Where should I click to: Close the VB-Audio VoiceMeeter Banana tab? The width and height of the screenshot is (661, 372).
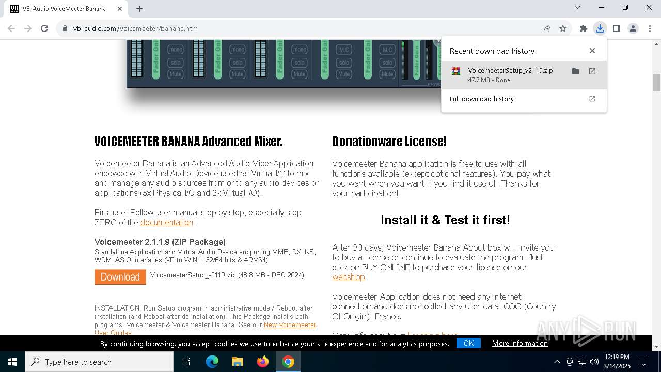[x=120, y=9]
